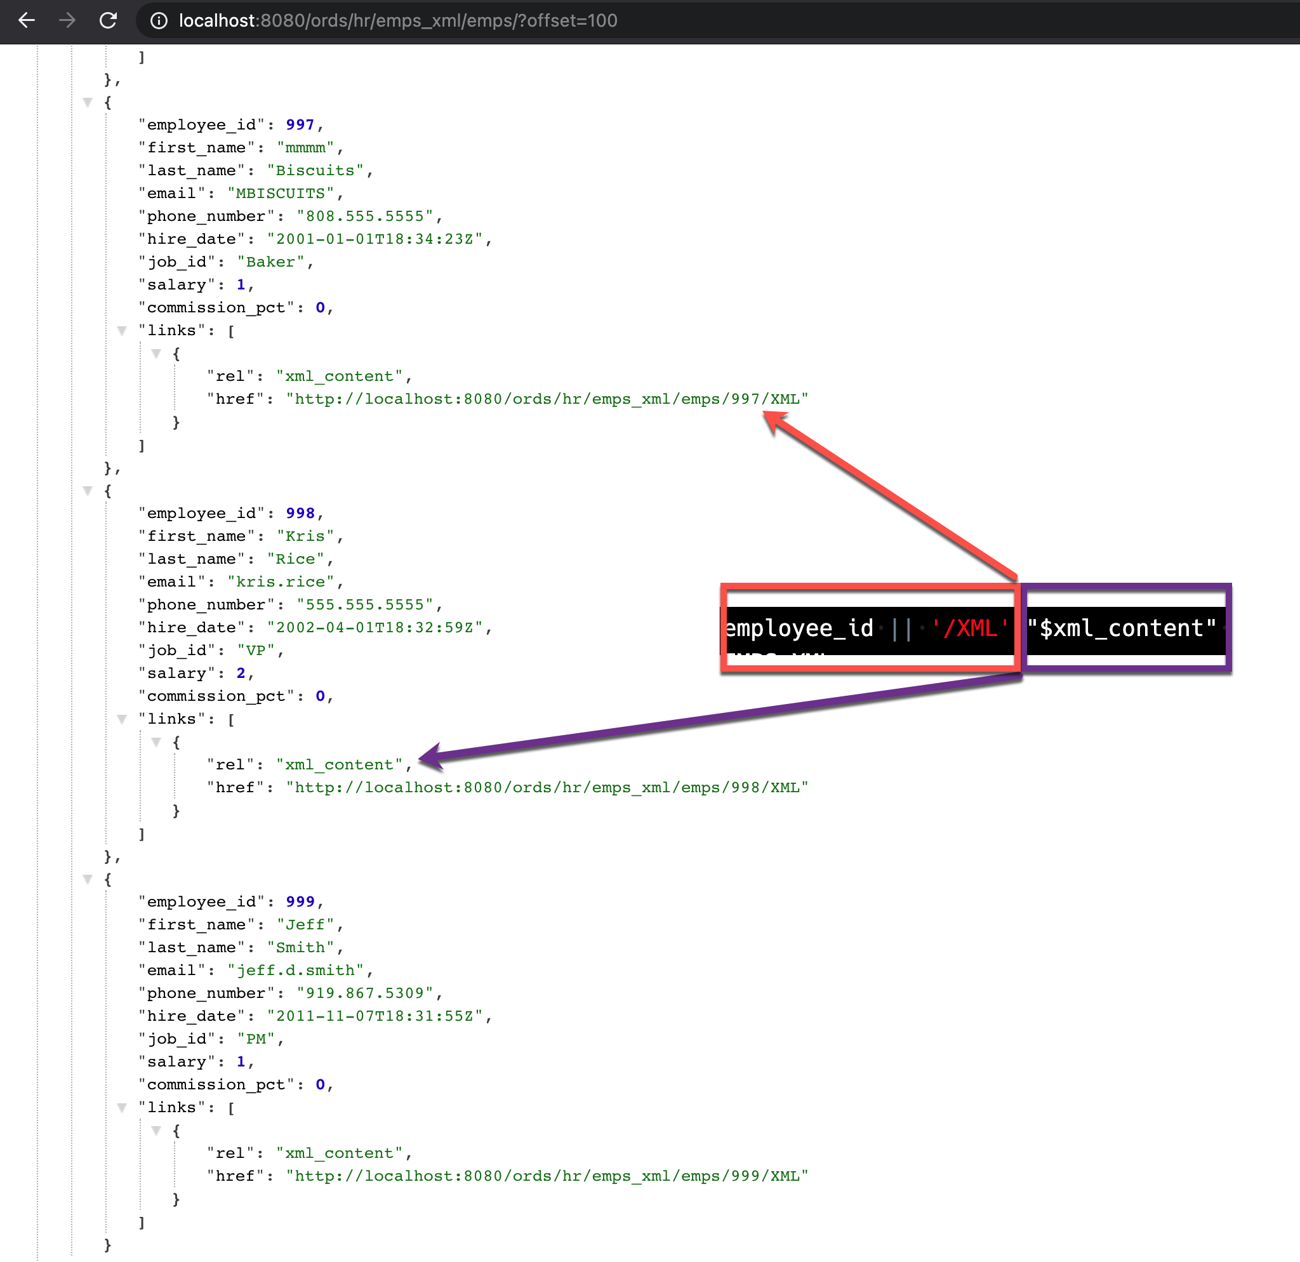
Task: Select the job_id value "PM"
Action: (256, 1039)
